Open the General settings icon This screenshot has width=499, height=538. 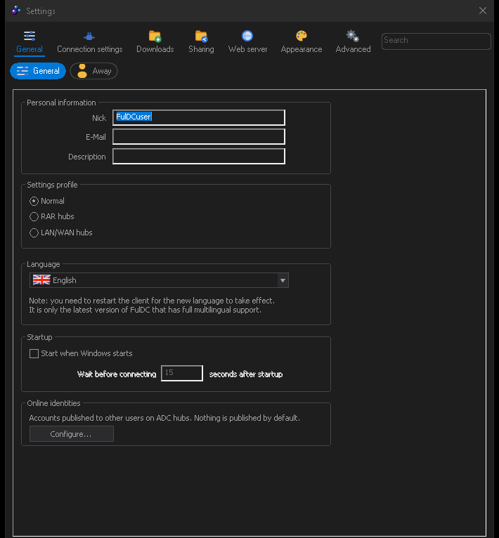tap(30, 36)
